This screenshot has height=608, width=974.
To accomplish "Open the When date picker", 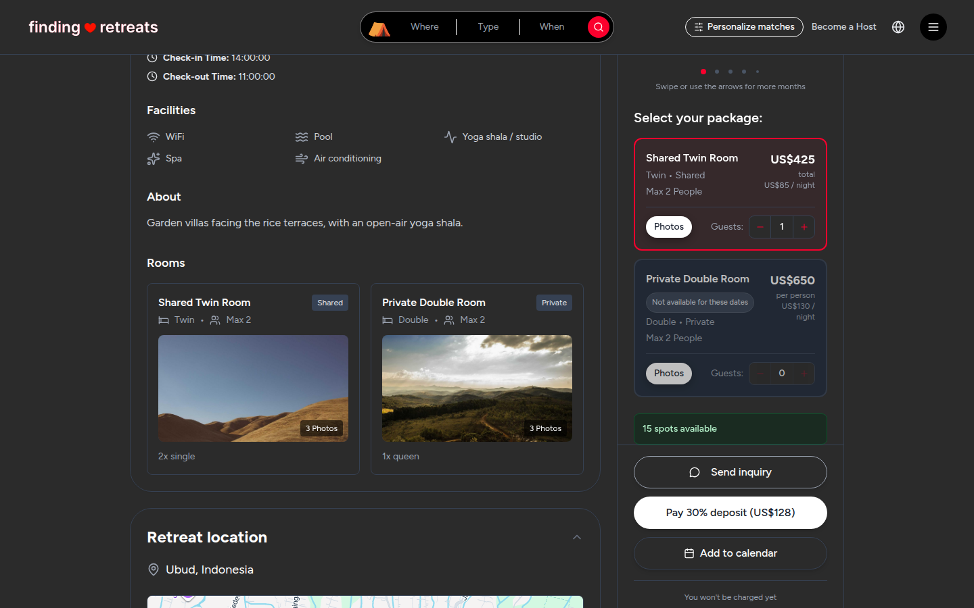I will pyautogui.click(x=552, y=27).
